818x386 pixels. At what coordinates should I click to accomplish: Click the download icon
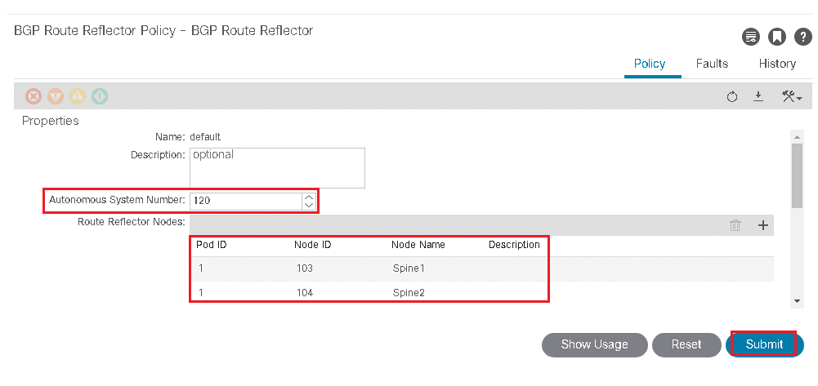click(758, 97)
